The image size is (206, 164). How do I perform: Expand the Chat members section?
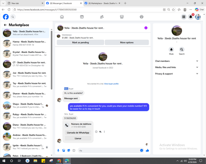tap(177, 61)
